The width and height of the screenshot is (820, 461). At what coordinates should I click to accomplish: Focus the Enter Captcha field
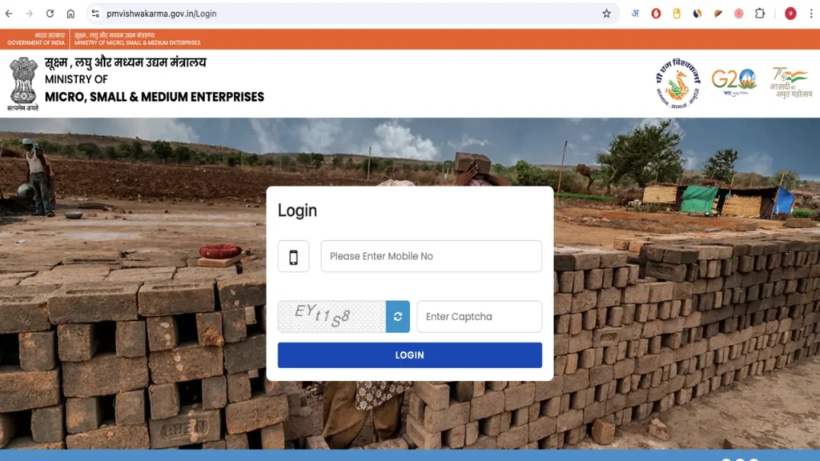point(479,316)
